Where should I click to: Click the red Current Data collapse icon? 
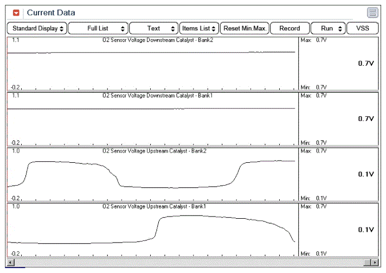16,12
